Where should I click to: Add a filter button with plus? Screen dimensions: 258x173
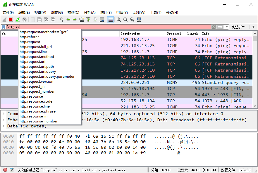point(253,27)
